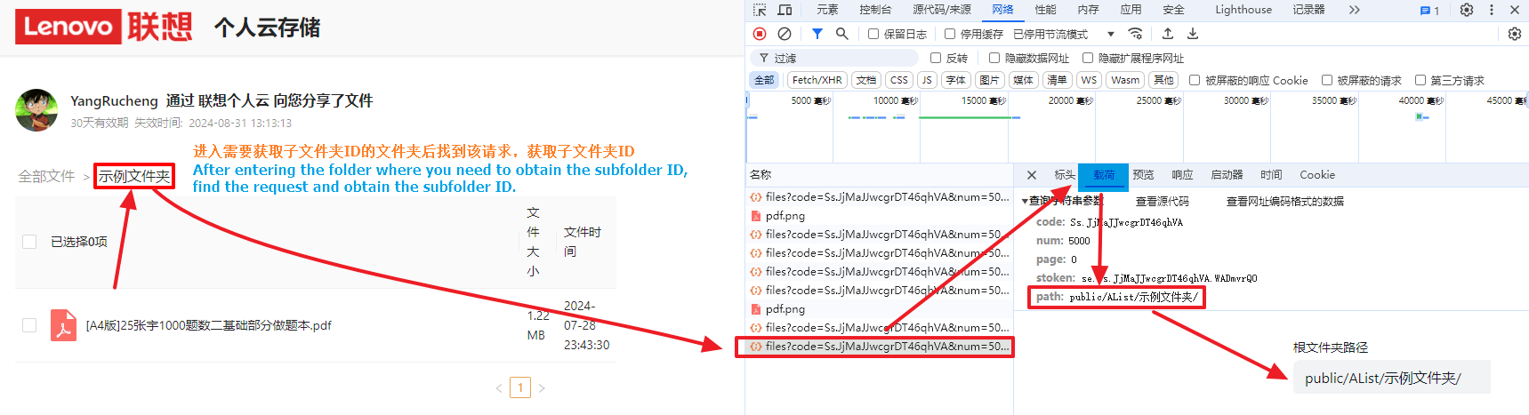Screen dimensions: 1529x415
Task: Click the 过滤 filter text field
Action: (x=845, y=58)
